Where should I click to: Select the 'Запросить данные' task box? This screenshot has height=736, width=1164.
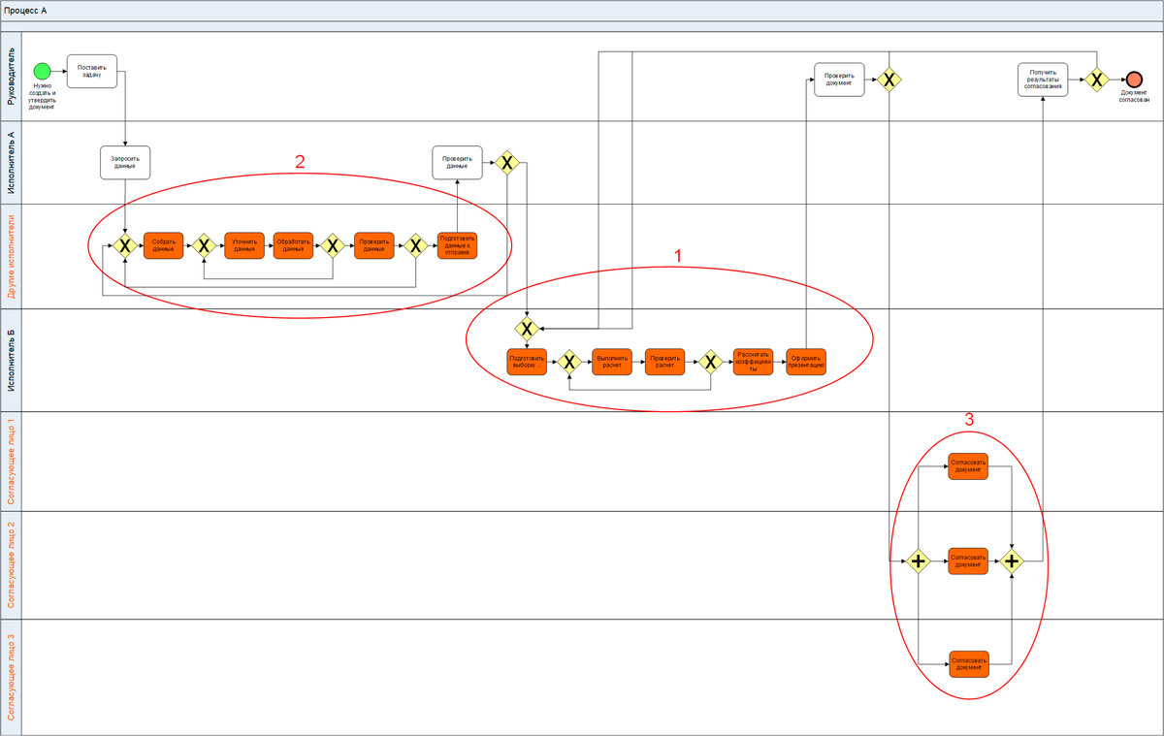coord(125,163)
